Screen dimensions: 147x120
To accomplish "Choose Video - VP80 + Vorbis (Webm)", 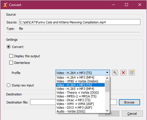I will click(x=80, y=81).
